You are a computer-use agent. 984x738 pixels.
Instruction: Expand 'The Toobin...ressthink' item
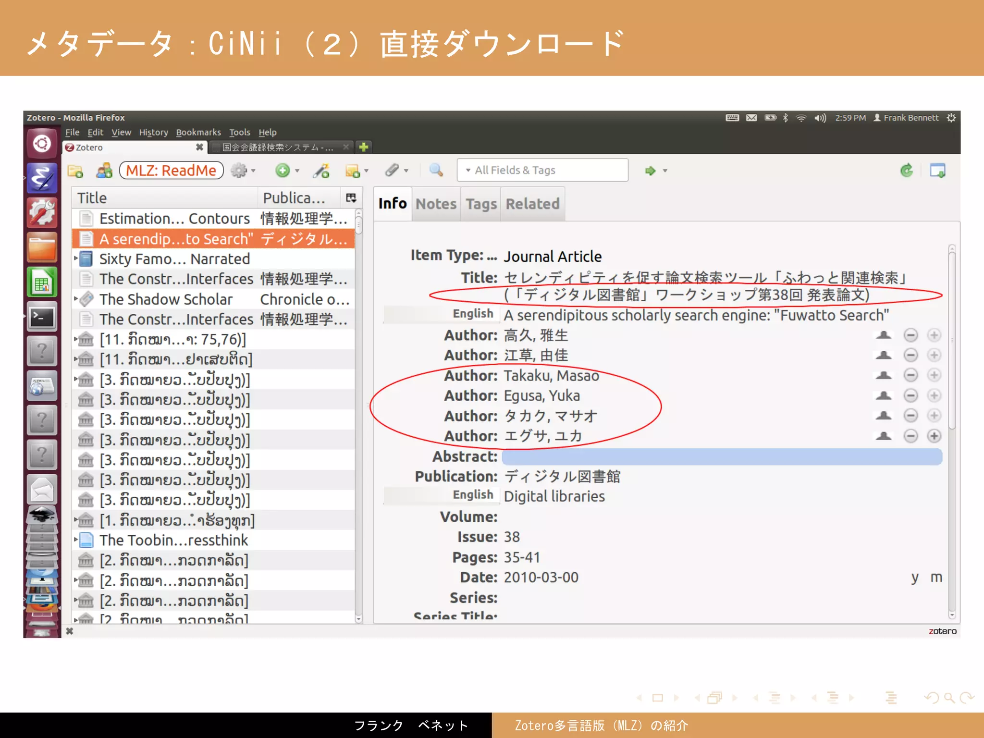point(76,540)
